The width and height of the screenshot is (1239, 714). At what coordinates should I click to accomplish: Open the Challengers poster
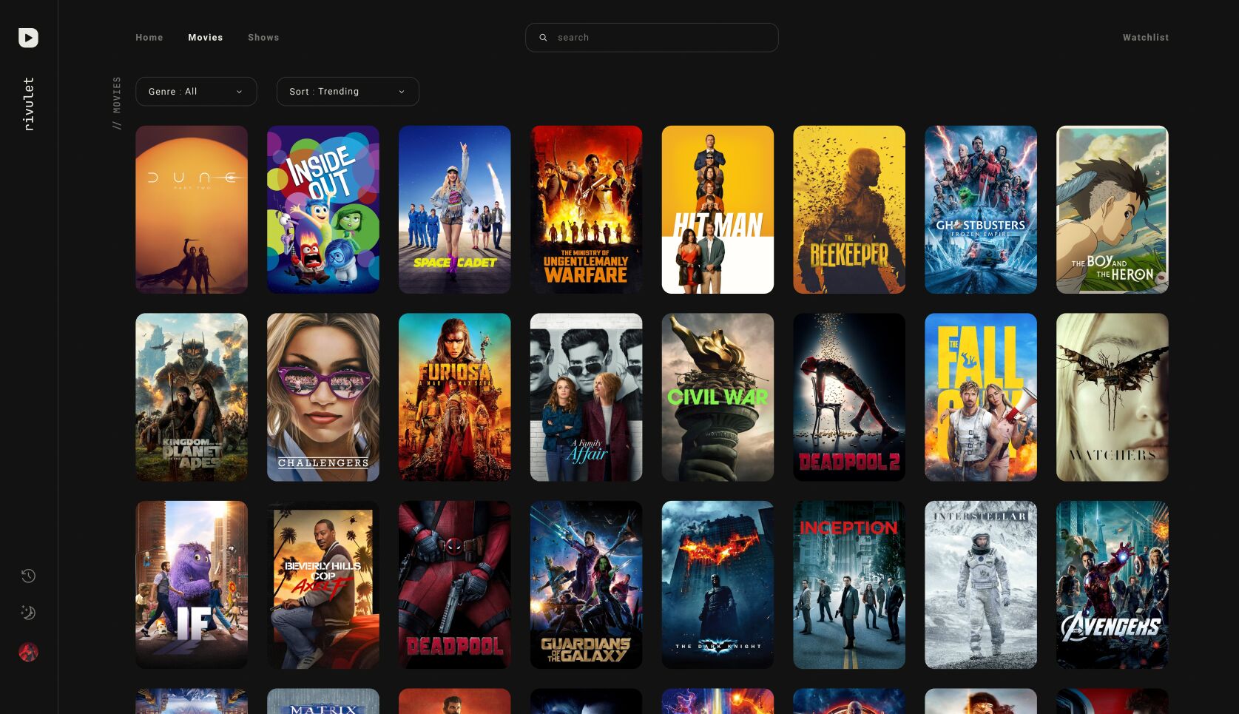(x=323, y=397)
